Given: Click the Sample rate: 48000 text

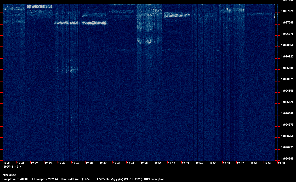Looking at the screenshot, I should [x=15, y=179].
